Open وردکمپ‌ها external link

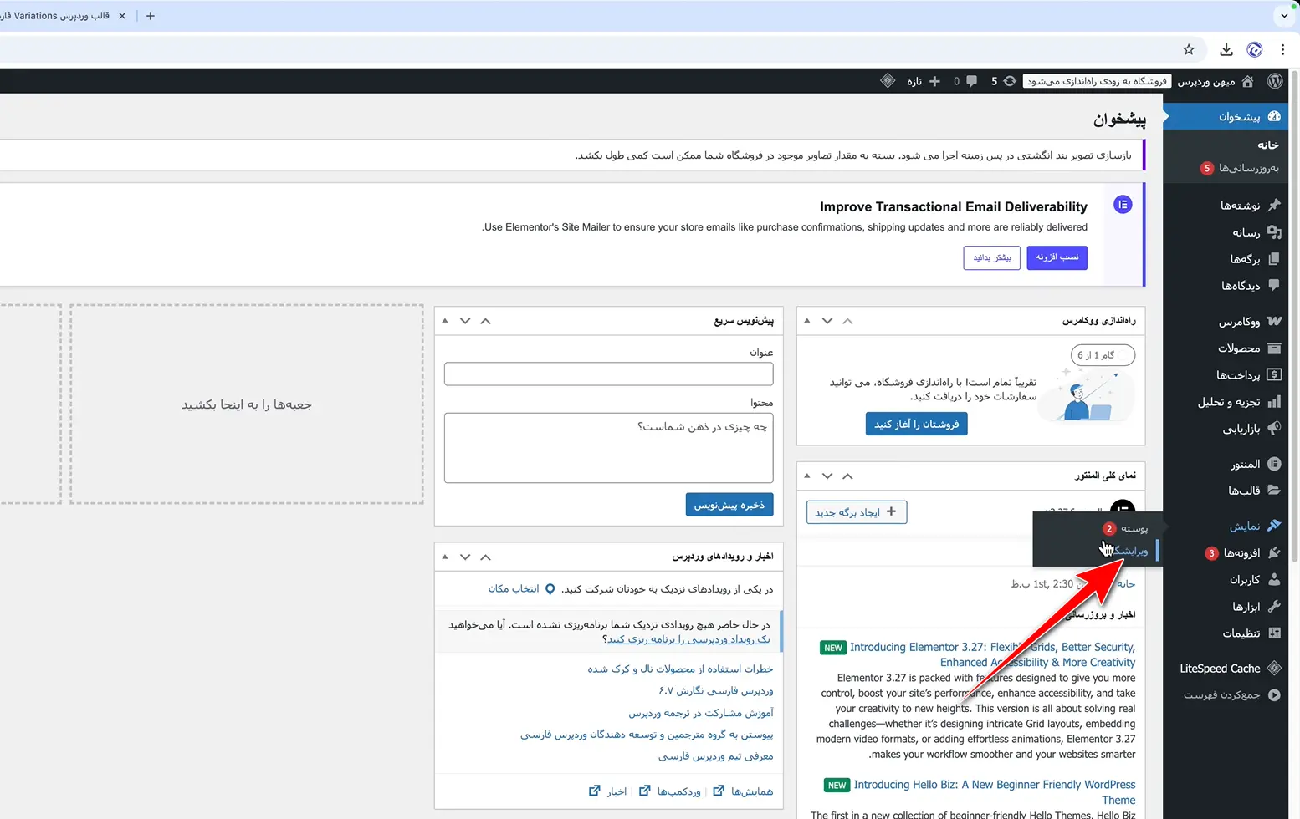670,791
